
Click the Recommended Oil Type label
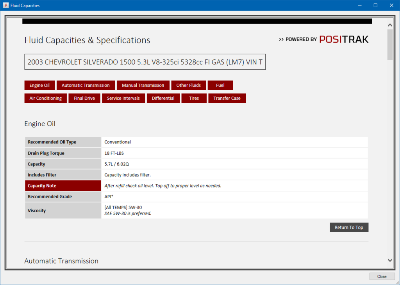(63, 142)
